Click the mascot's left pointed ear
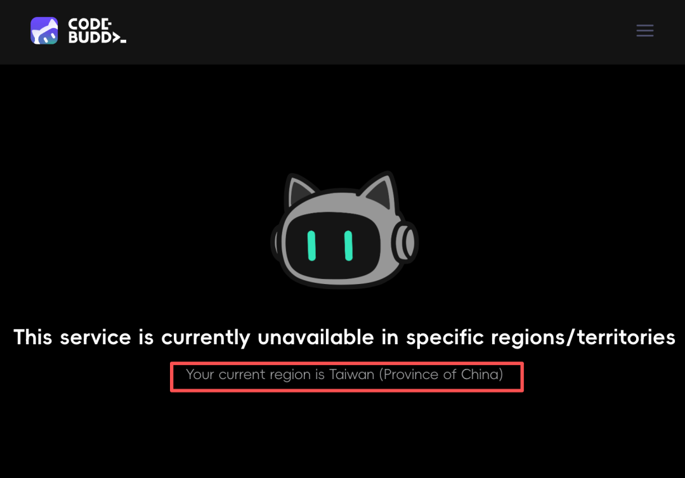The height and width of the screenshot is (478, 685). click(299, 190)
